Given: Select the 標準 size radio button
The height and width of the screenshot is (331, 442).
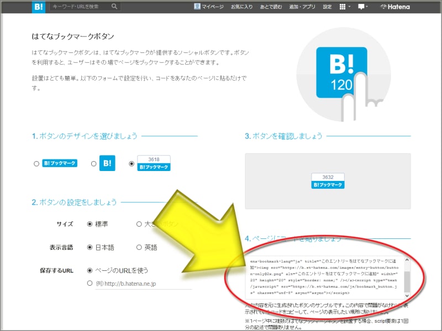Looking at the screenshot, I should tap(88, 224).
